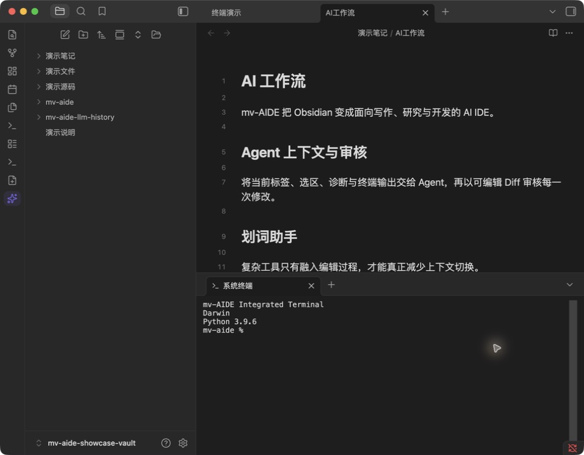Open a new editor tab
Image resolution: width=584 pixels, height=455 pixels.
(x=445, y=12)
